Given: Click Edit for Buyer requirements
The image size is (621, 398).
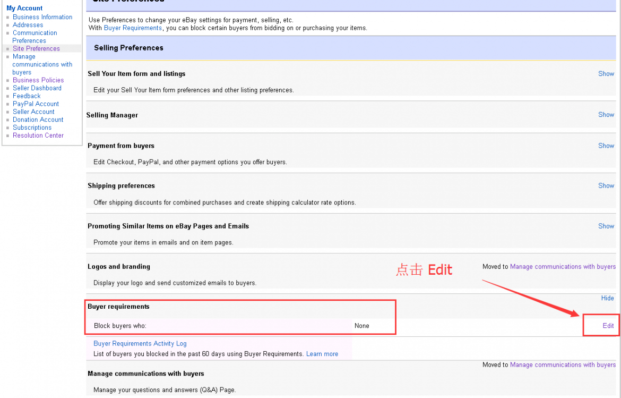Looking at the screenshot, I should 608,326.
